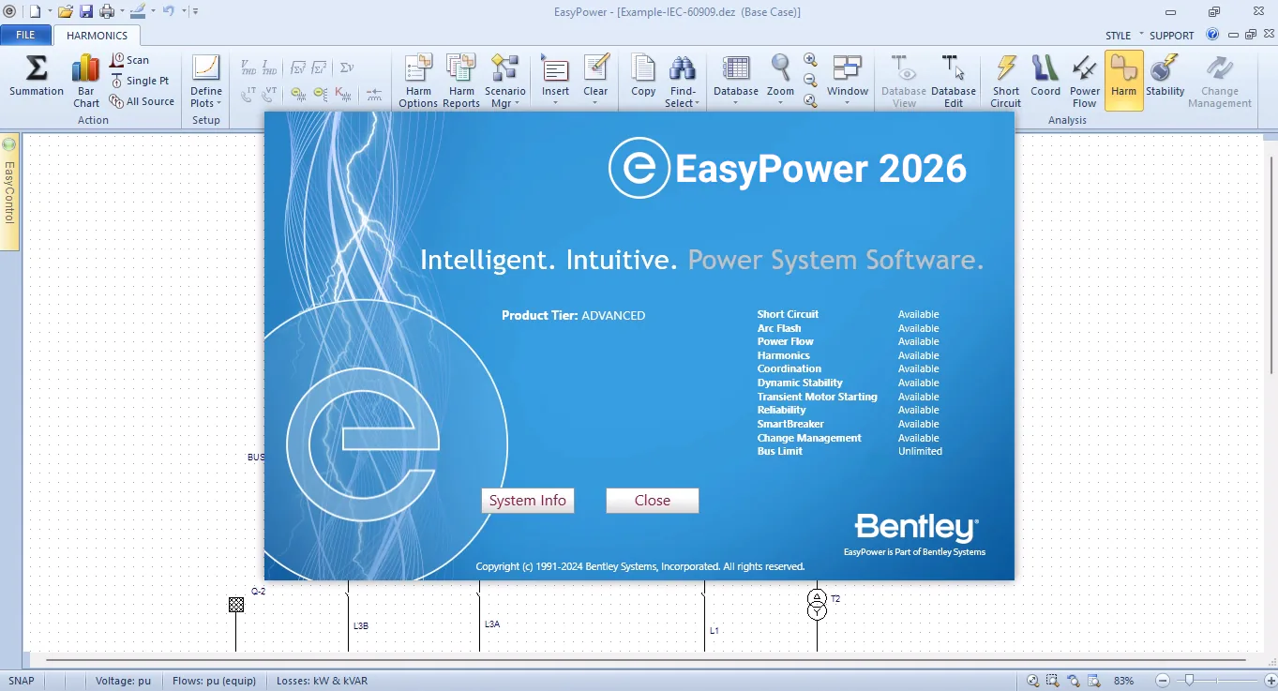Toggle SNAP in status bar
The image size is (1278, 691).
pyautogui.click(x=22, y=681)
